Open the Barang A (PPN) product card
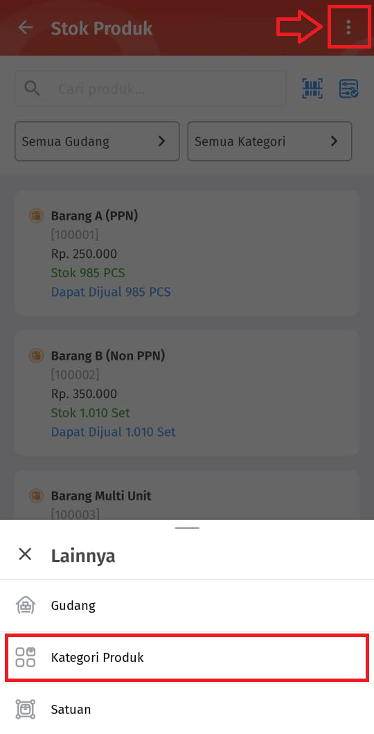374x734 pixels. [x=187, y=253]
